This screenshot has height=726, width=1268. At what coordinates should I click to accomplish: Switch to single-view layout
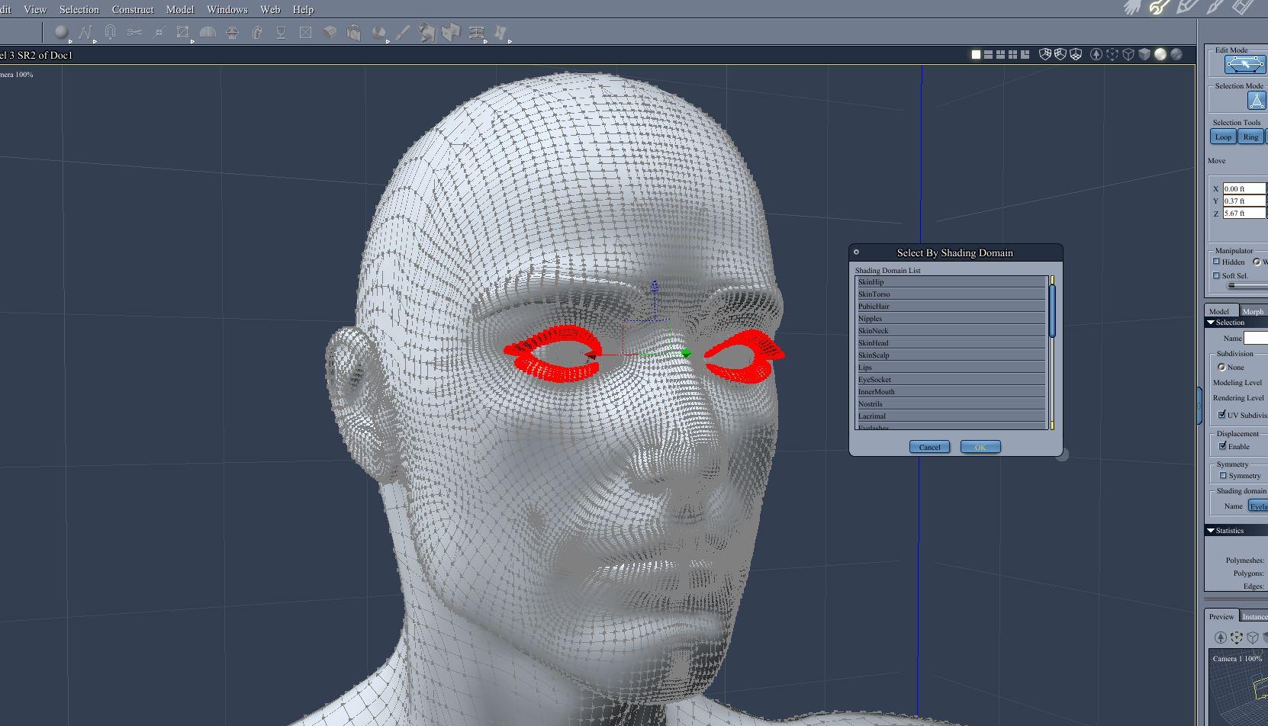(x=976, y=54)
